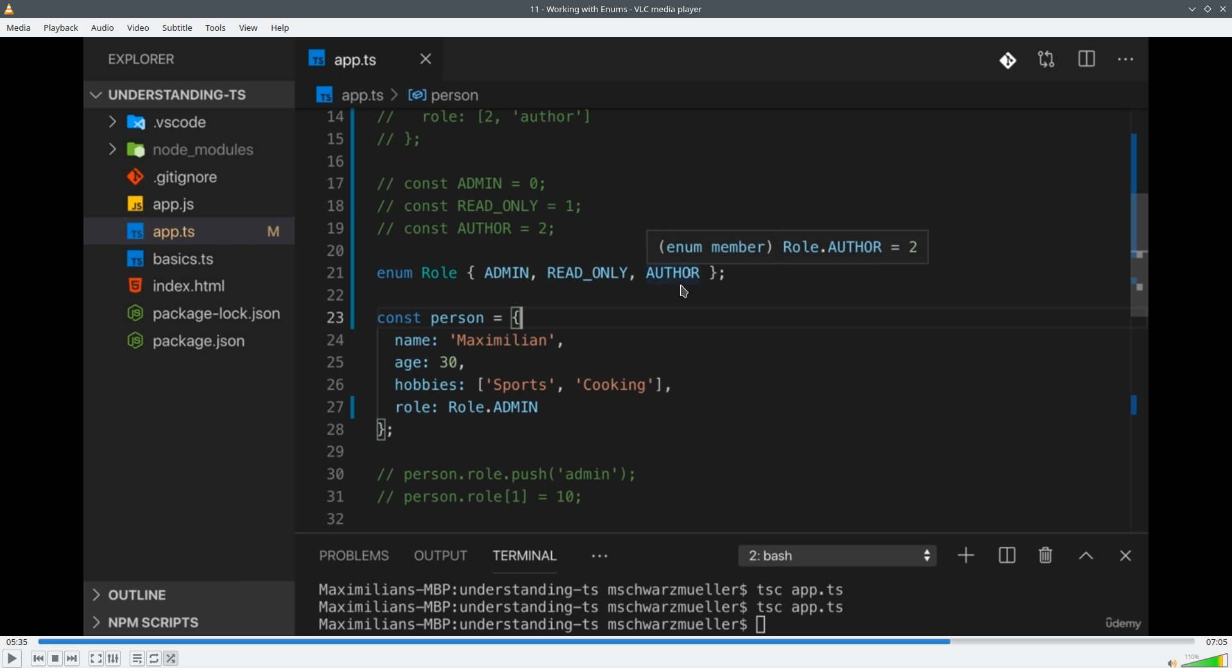Toggle random shuffle playback
The height and width of the screenshot is (668, 1232).
[171, 658]
